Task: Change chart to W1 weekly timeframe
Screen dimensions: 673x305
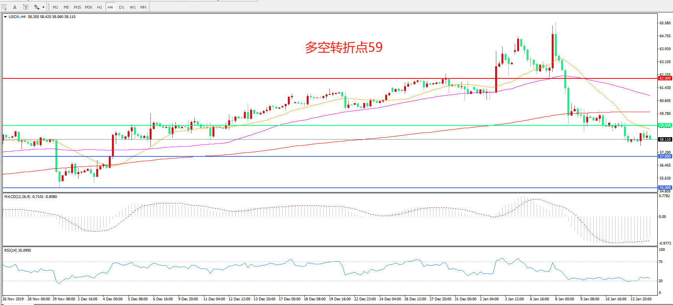Action: (x=133, y=7)
